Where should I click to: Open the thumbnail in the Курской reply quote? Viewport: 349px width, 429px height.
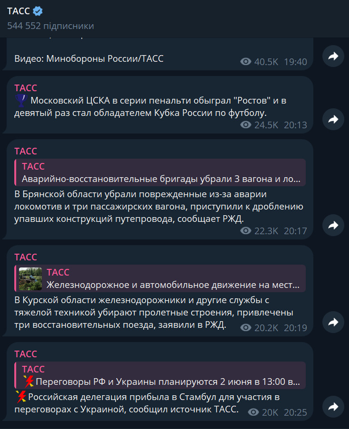(30, 278)
